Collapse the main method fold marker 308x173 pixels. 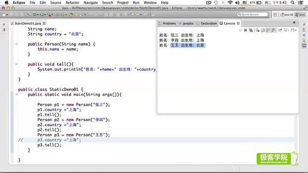(16, 94)
